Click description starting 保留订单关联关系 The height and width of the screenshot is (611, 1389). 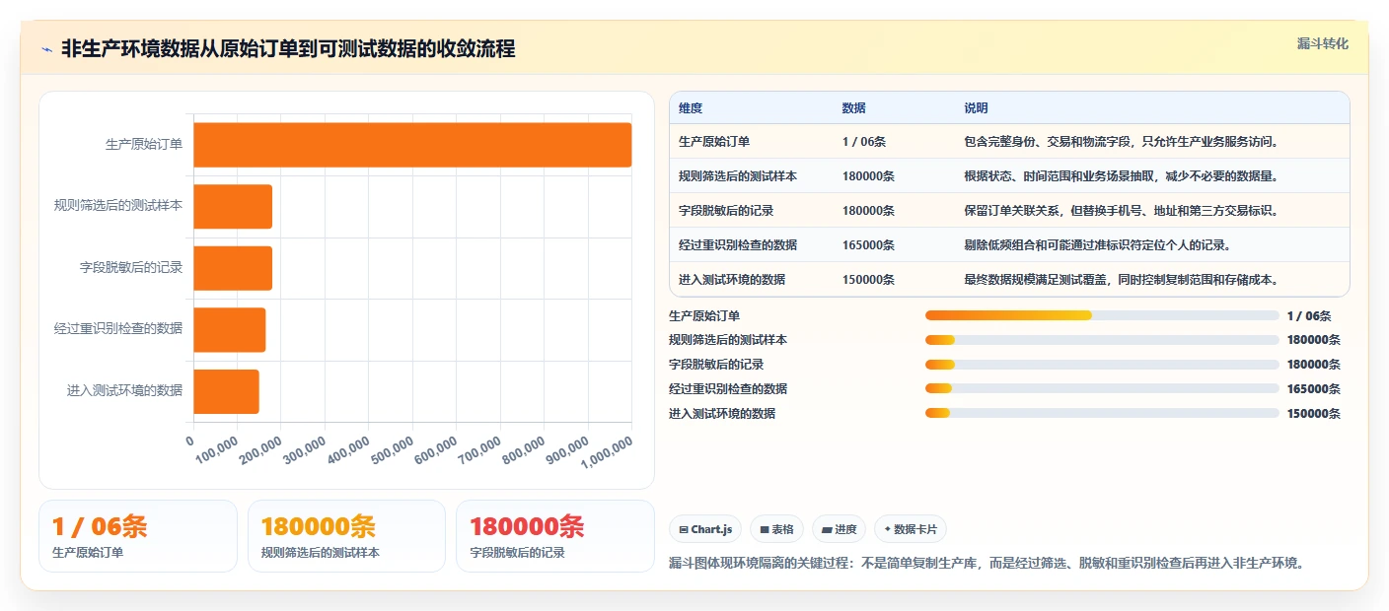coord(1122,210)
